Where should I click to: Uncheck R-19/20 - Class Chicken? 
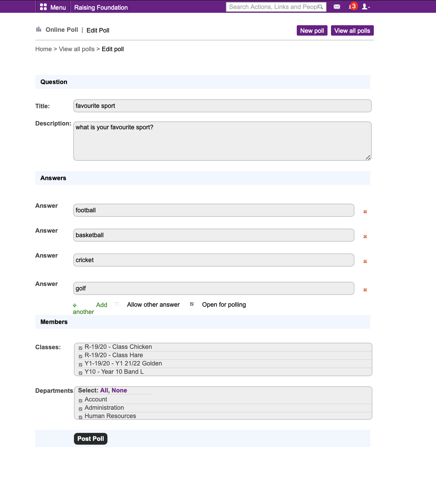[x=80, y=348]
